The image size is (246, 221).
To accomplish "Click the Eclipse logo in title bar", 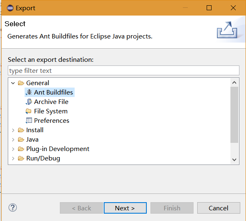I will pos(10,8).
